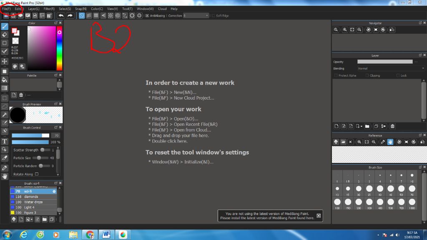
Task: Enable curve snap guide
Action: [x=125, y=15]
